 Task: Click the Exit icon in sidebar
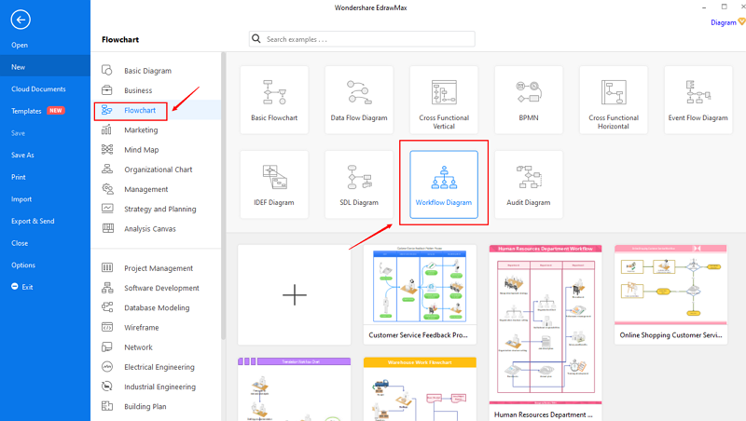coord(15,287)
